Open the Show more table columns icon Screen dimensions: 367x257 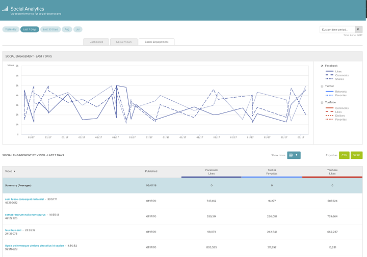pyautogui.click(x=291, y=155)
